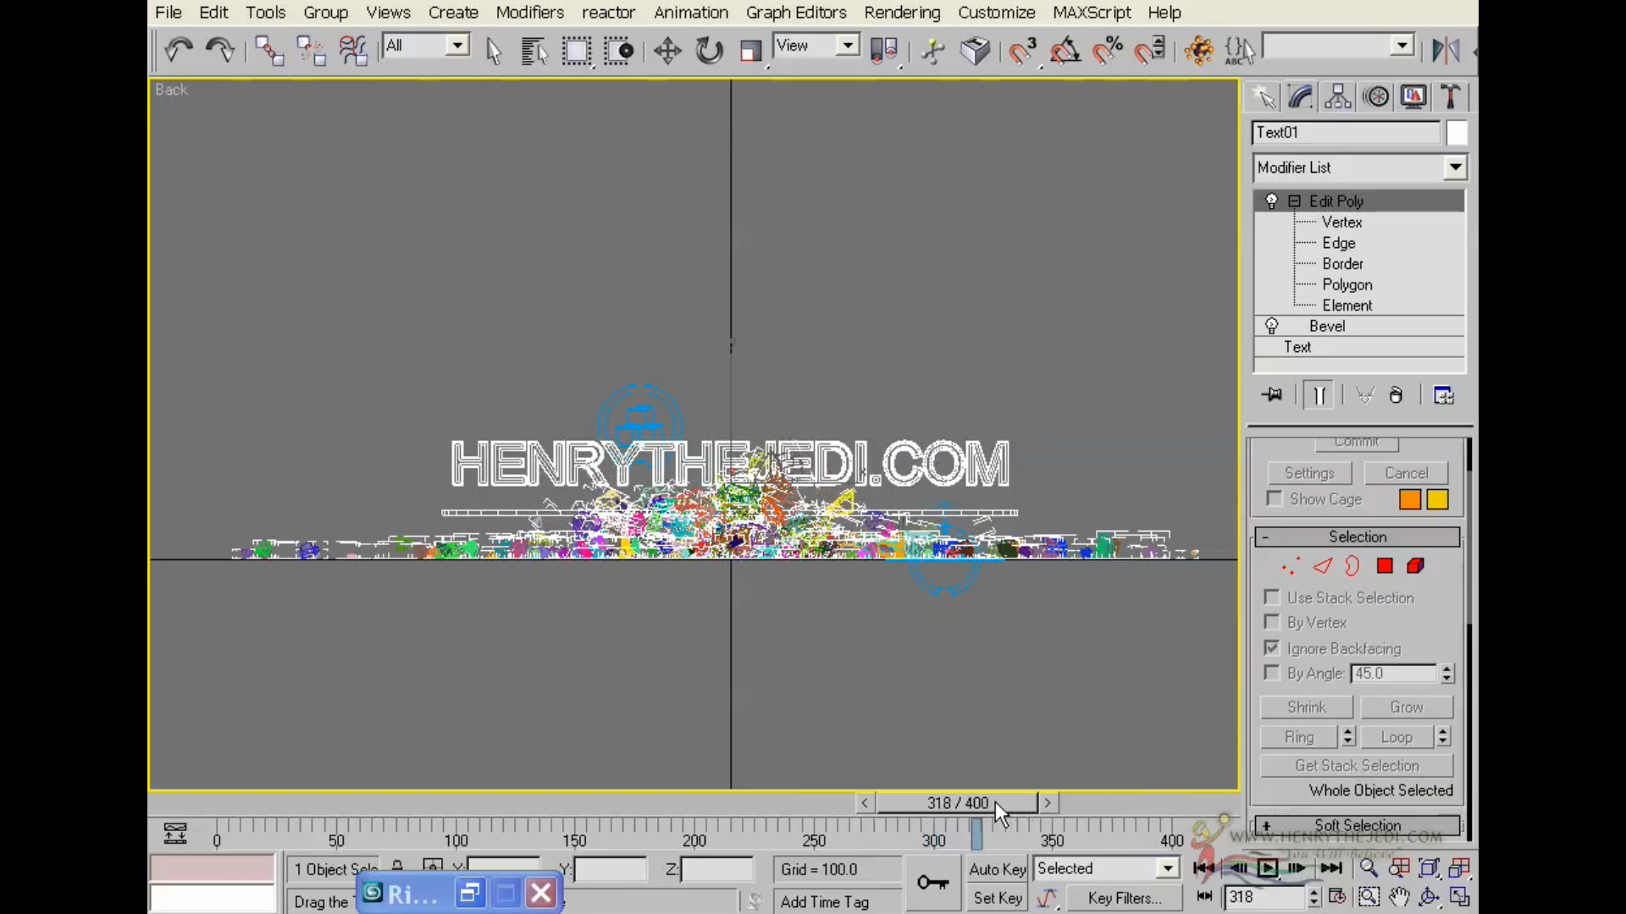
Task: Activate the Select and Rotate tool
Action: click(x=710, y=51)
